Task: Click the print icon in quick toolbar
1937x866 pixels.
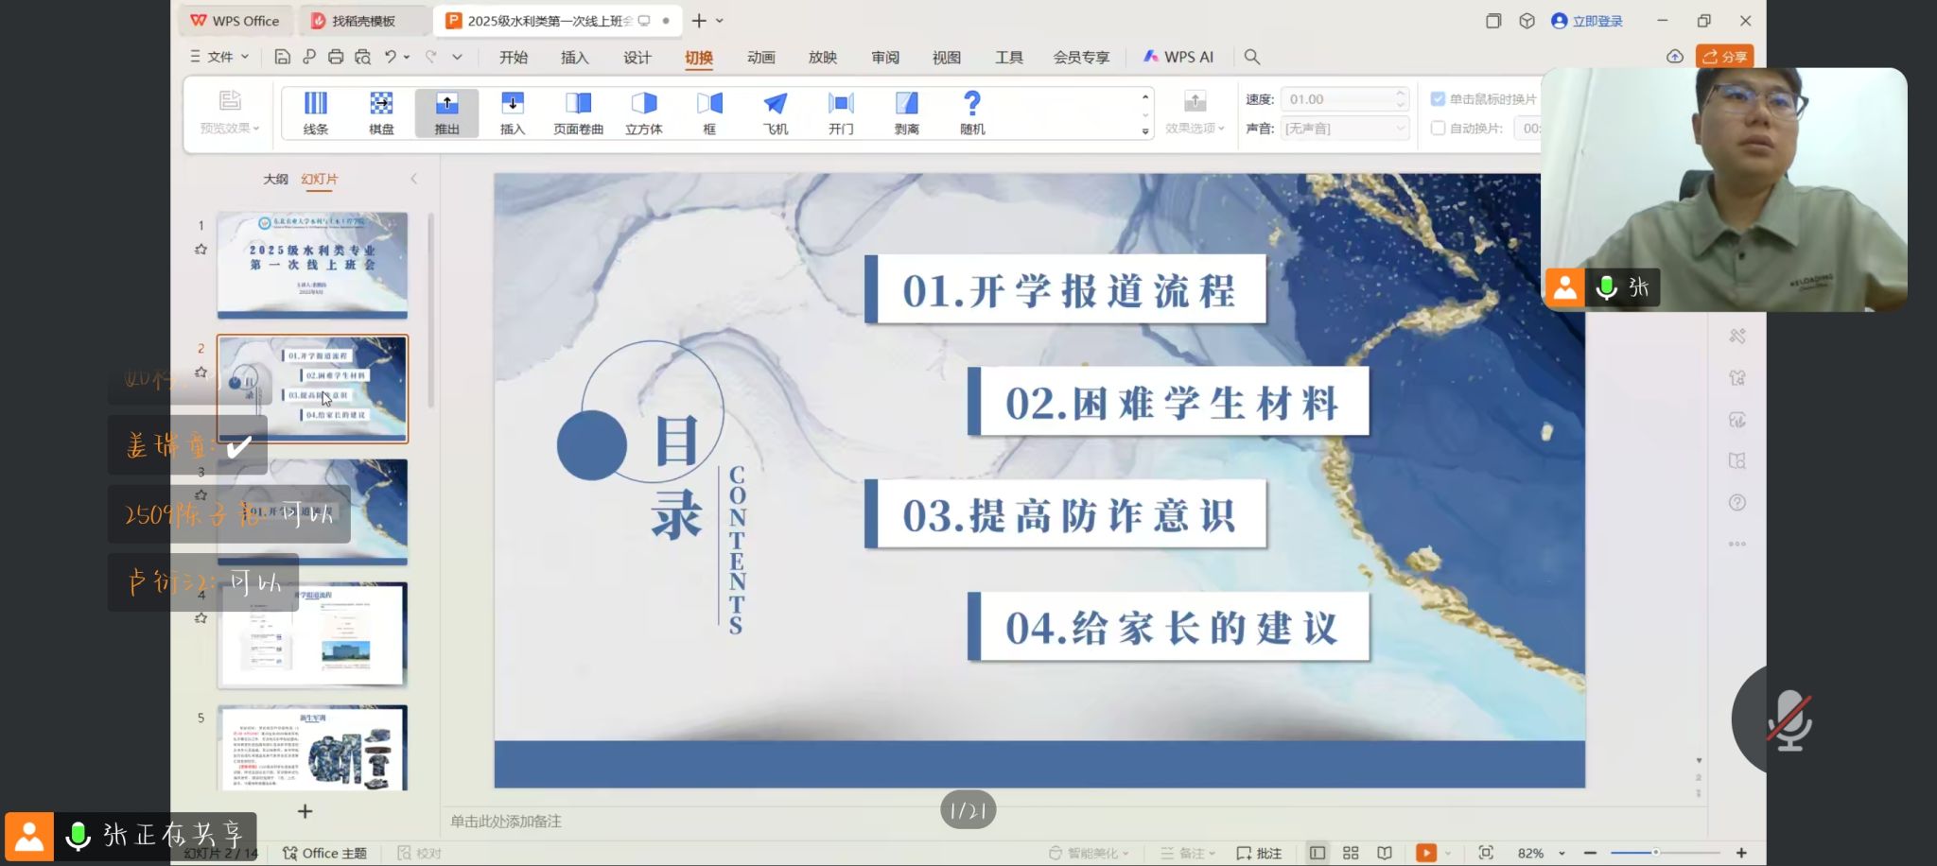Action: coord(336,57)
